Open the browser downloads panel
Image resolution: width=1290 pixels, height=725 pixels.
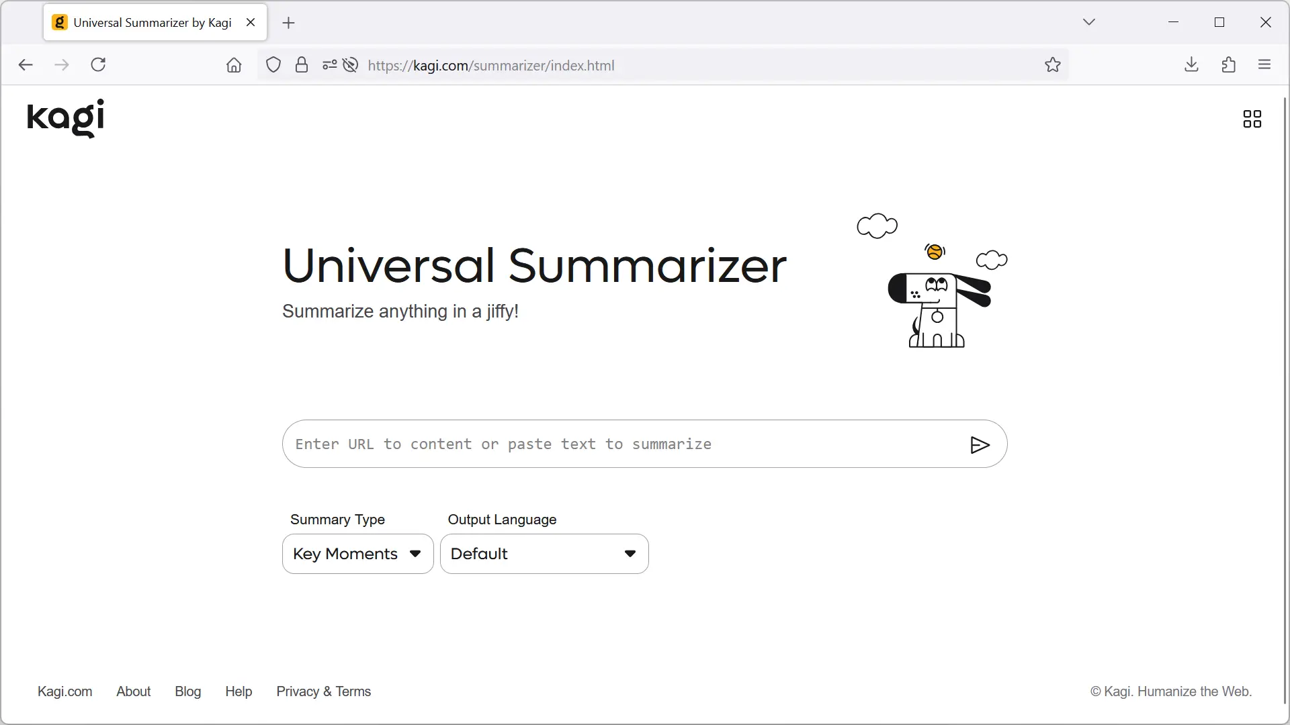[1191, 64]
